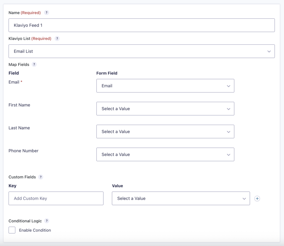Open the Phone Number form field dropdown
284x246 pixels.
coord(165,155)
